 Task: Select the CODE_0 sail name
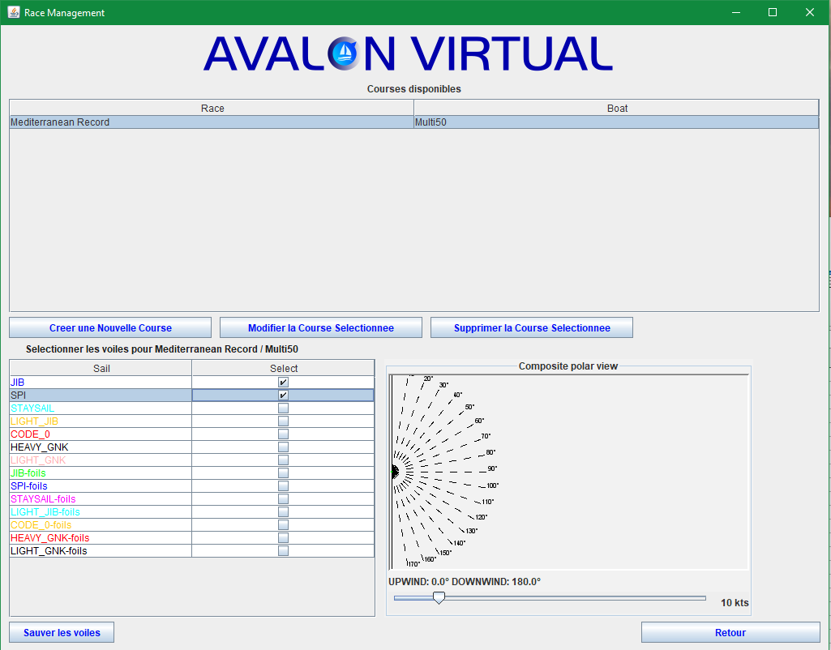30,434
